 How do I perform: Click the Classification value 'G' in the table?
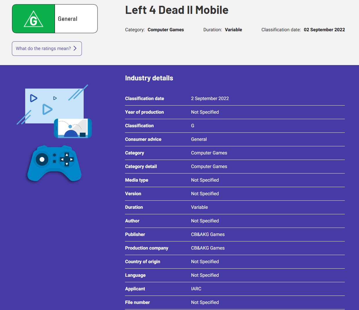193,126
